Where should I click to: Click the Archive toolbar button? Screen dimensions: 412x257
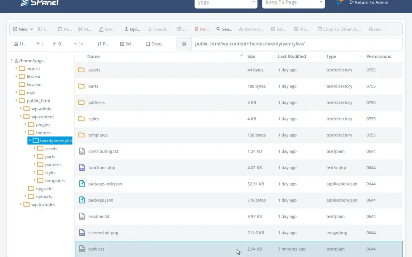(301, 29)
